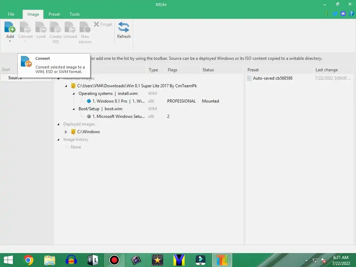The height and width of the screenshot is (267, 356).
Task: Click the blue mounted status dot icon
Action: tap(89, 101)
